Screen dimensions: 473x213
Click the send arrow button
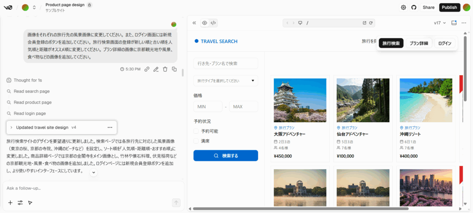coord(176,203)
